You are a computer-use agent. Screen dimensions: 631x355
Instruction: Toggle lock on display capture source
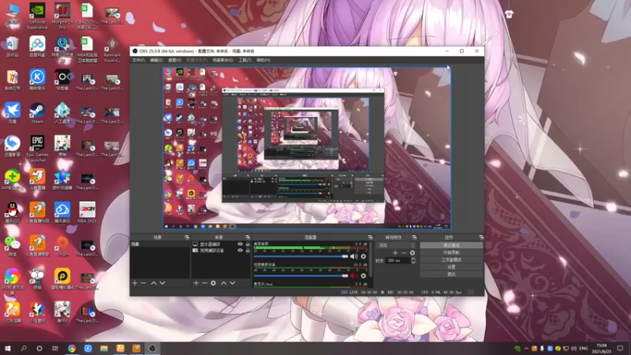248,245
